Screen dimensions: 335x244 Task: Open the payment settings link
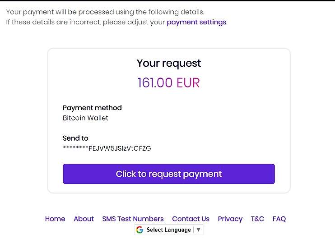(x=196, y=22)
